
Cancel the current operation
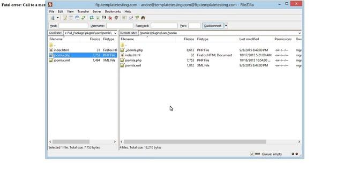pos(104,18)
